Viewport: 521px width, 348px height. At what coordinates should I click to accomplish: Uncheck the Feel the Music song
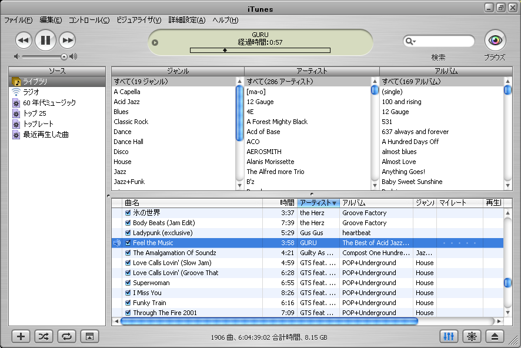[128, 243]
